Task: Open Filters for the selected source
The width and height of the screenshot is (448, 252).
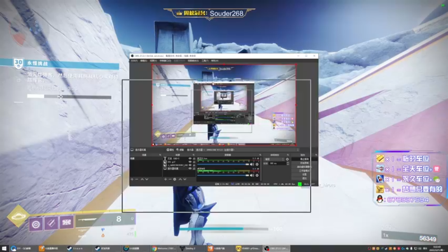Action: [180, 150]
